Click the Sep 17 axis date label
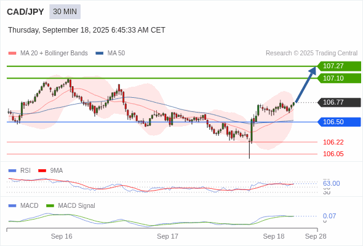 point(167,236)
